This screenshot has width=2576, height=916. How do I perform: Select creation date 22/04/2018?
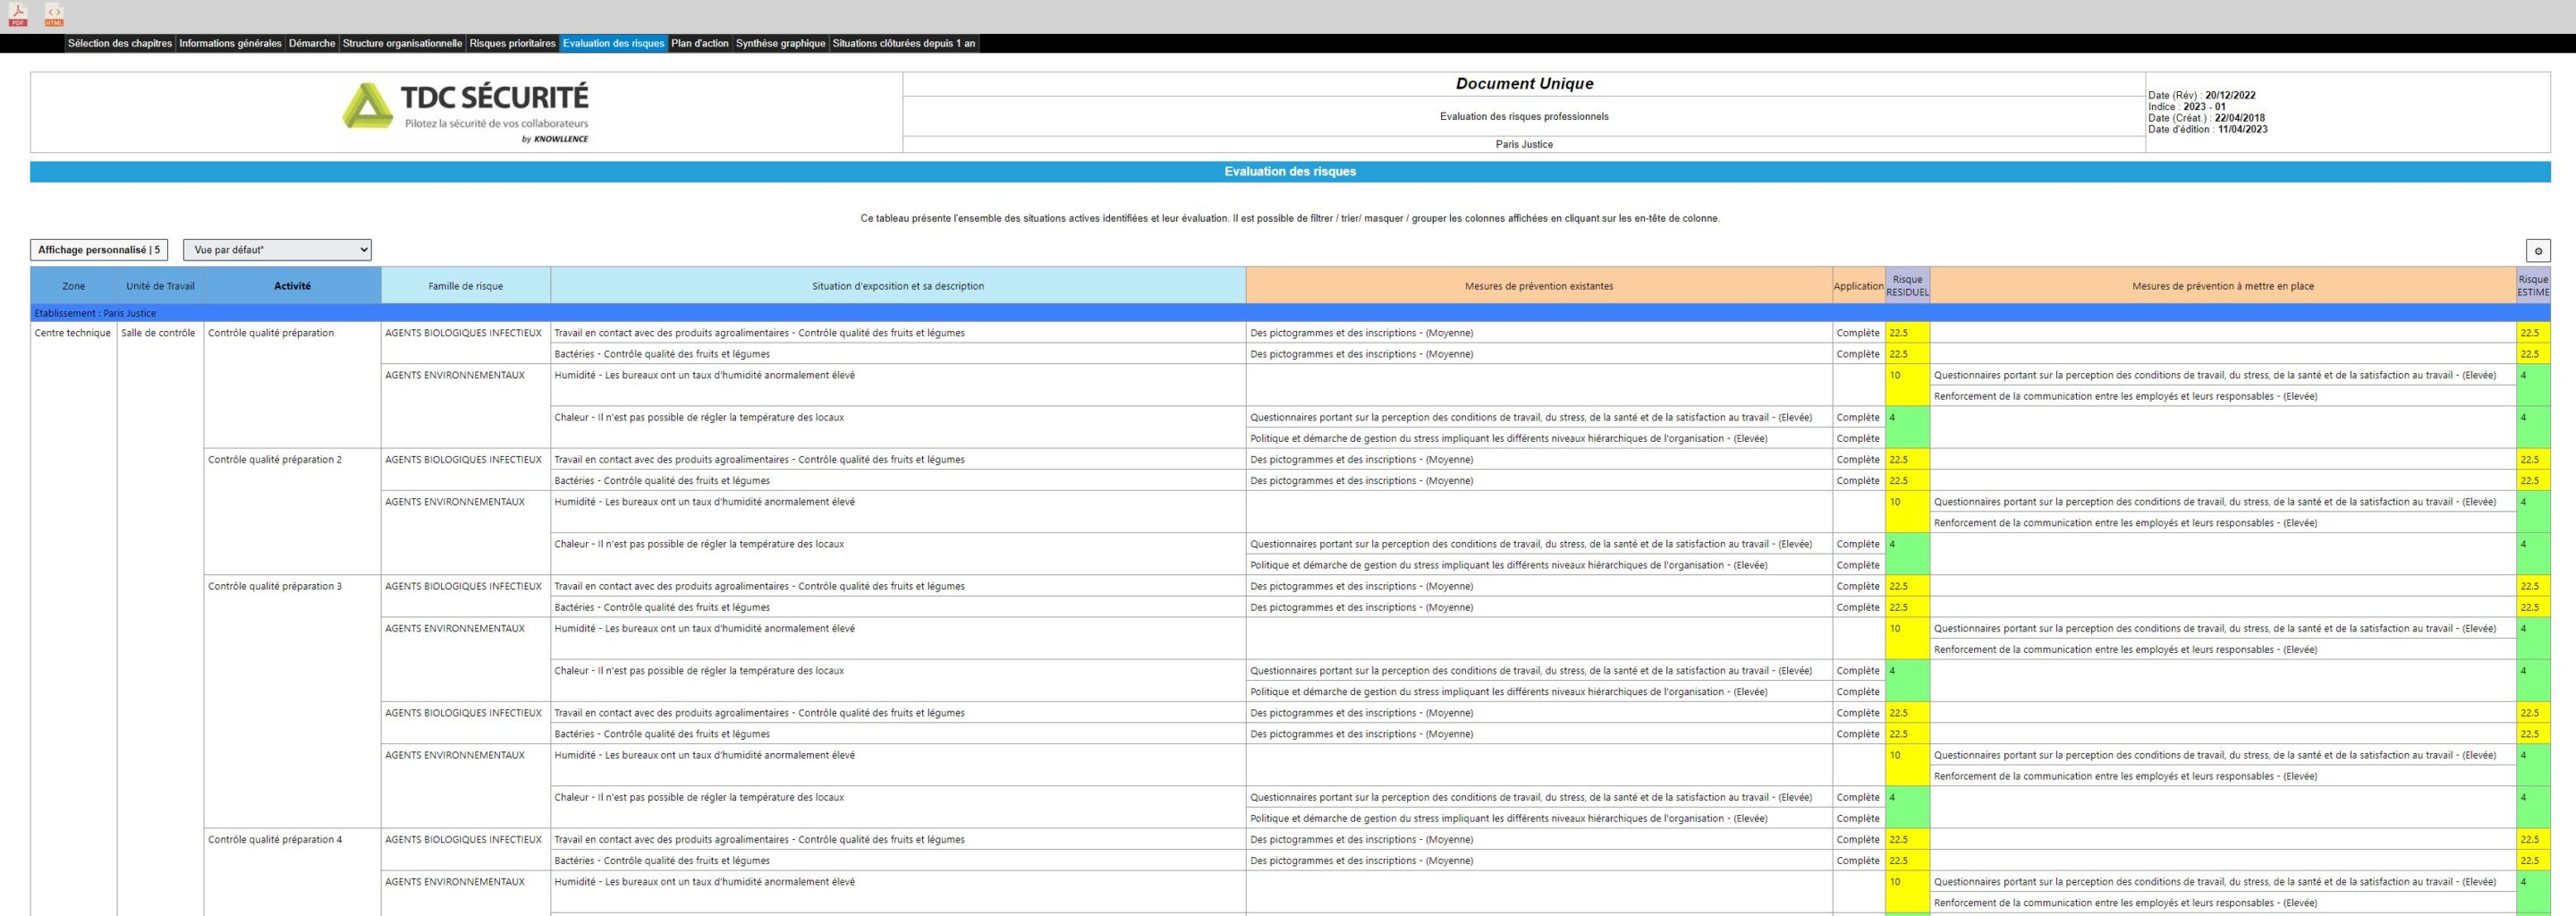coord(2240,118)
